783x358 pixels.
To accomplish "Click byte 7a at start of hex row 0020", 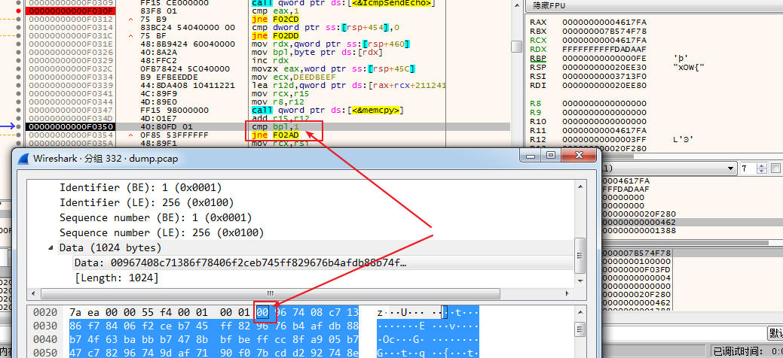I will click(75, 313).
